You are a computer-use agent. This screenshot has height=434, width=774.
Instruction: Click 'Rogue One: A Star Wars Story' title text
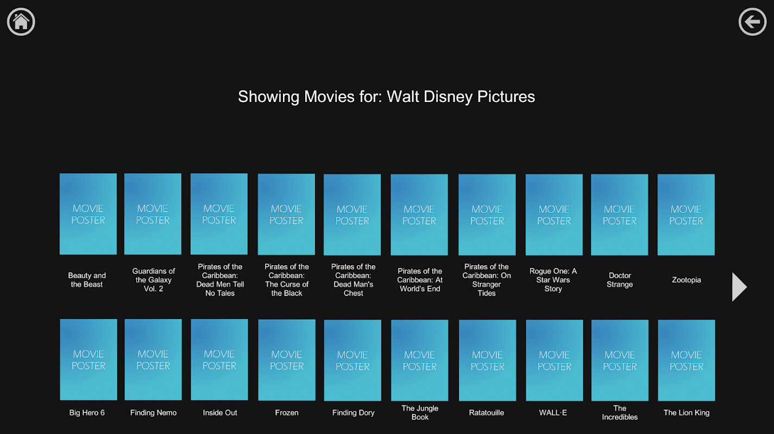(x=553, y=280)
